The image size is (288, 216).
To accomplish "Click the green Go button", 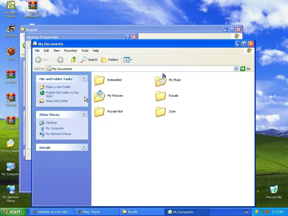I will (245, 69).
